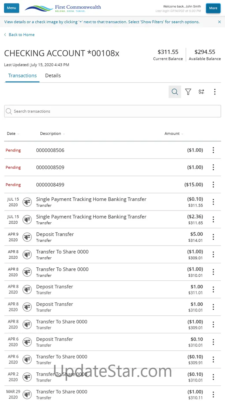Select the Transactions tab
Viewport: 225px width, 401px height.
click(22, 76)
